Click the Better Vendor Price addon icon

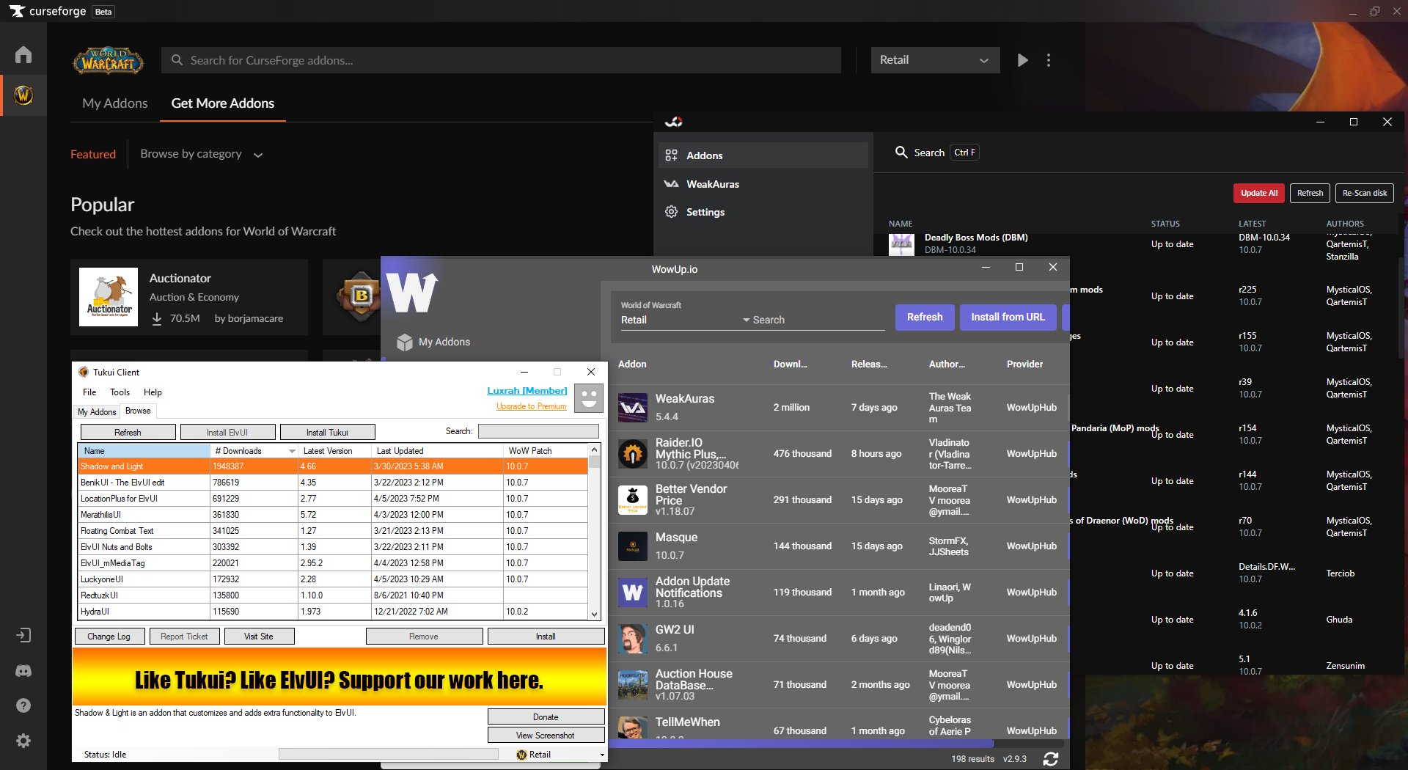(x=632, y=500)
